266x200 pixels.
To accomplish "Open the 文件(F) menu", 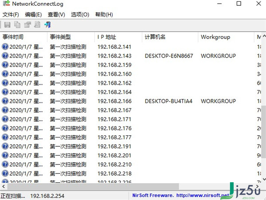I will 11,15.
